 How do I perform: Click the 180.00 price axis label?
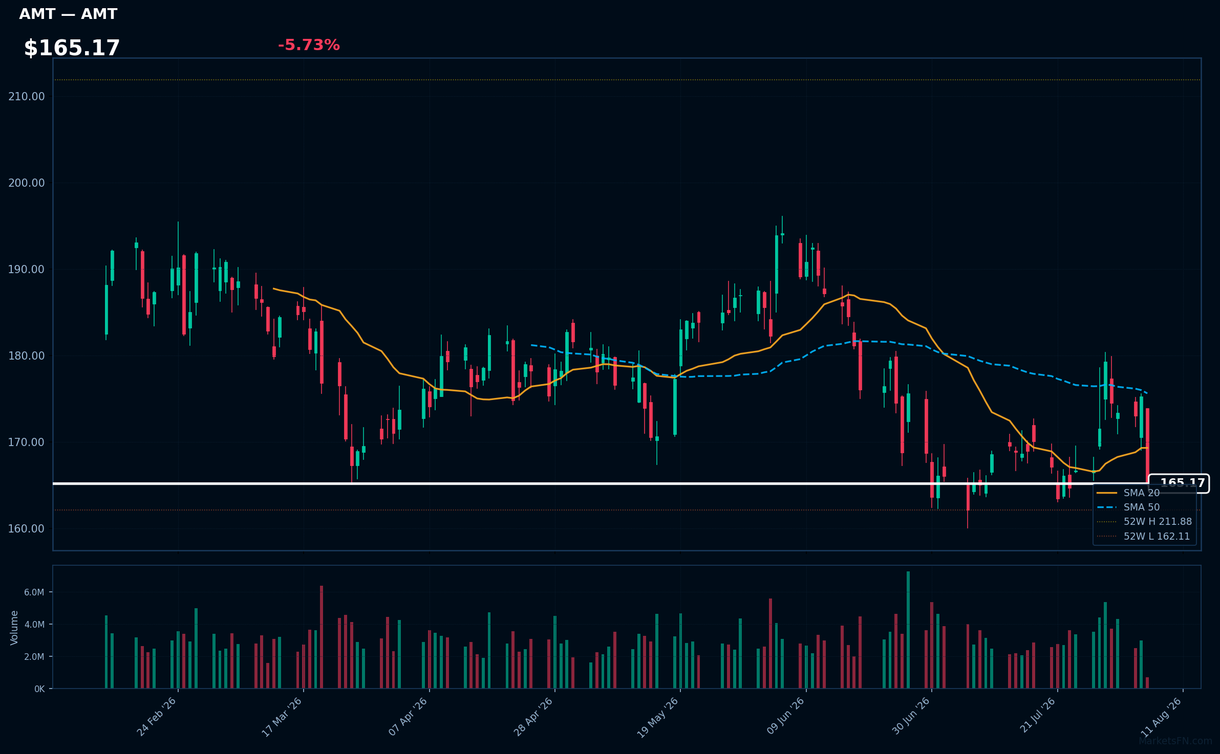(27, 356)
